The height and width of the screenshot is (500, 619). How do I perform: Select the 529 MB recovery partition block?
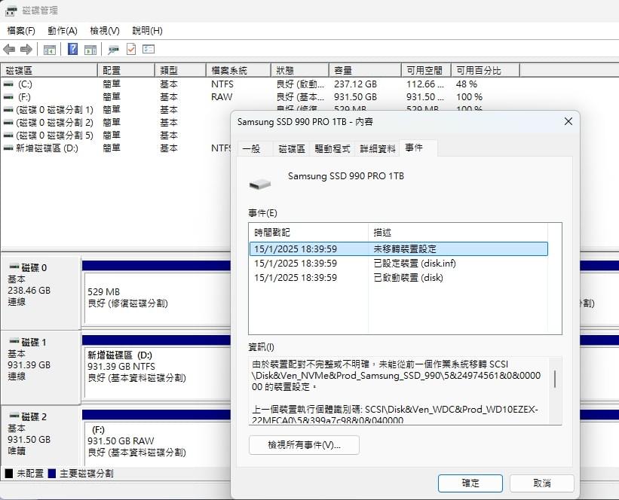(x=158, y=297)
